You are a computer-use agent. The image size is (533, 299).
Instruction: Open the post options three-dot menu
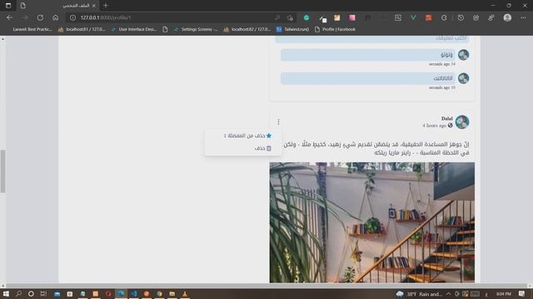pyautogui.click(x=278, y=122)
